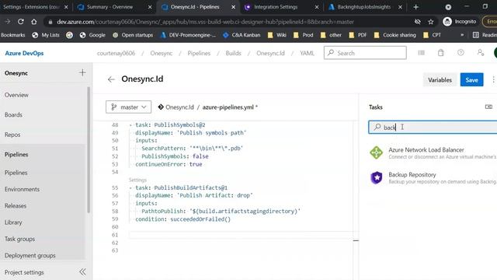Bookmark this page with star icon
Viewport: 497px width, 280px height.
click(x=430, y=22)
